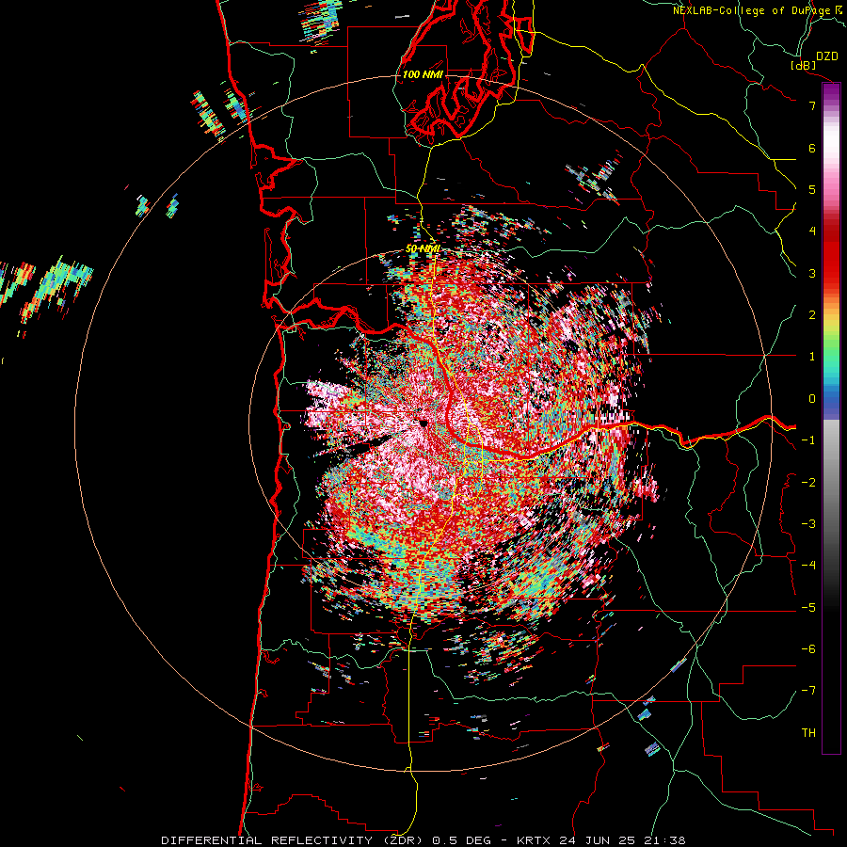Click the legend value 7
This screenshot has height=847, width=847.
click(812, 105)
